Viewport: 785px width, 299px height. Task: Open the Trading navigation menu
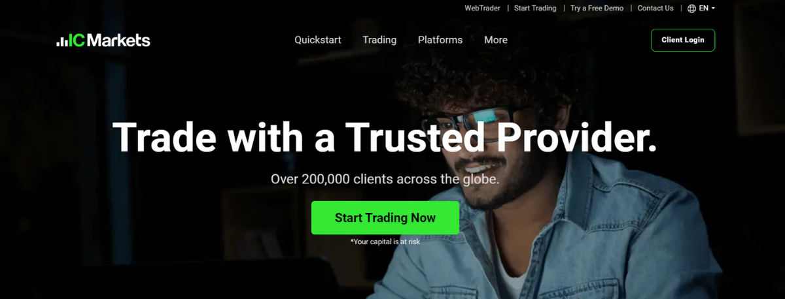(x=379, y=40)
